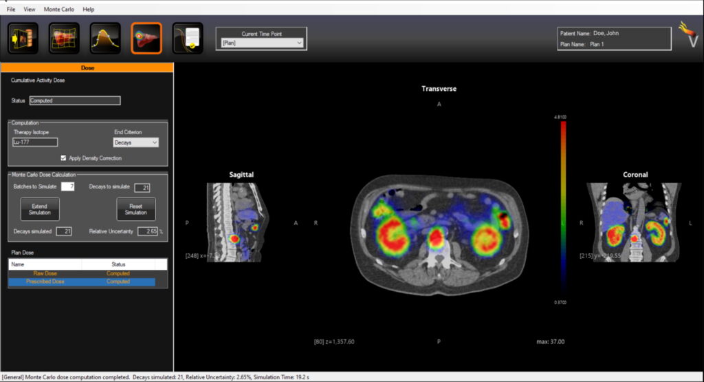
Task: Select the highlighted dose computation icon
Action: (x=146, y=38)
